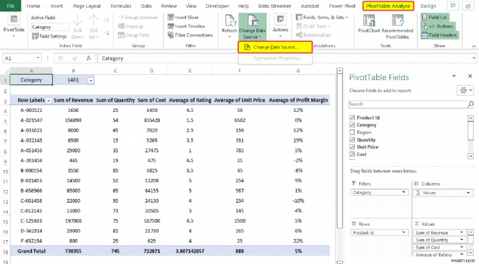
Task: Open the Actions menu icon
Action: pyautogui.click(x=280, y=20)
